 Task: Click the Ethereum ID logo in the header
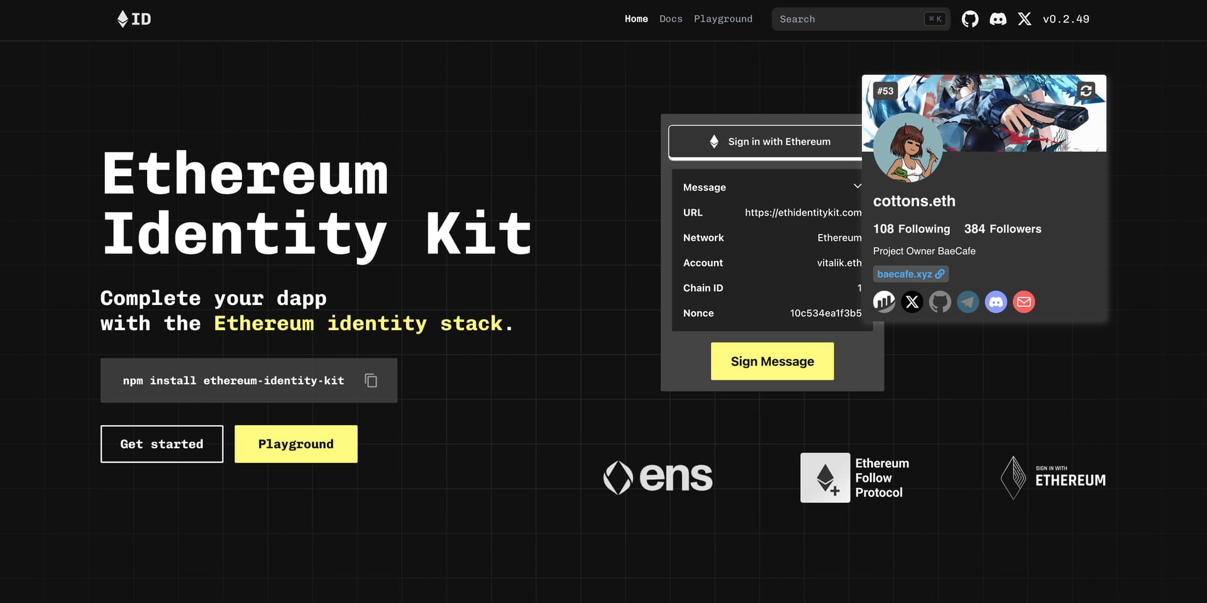pos(134,19)
